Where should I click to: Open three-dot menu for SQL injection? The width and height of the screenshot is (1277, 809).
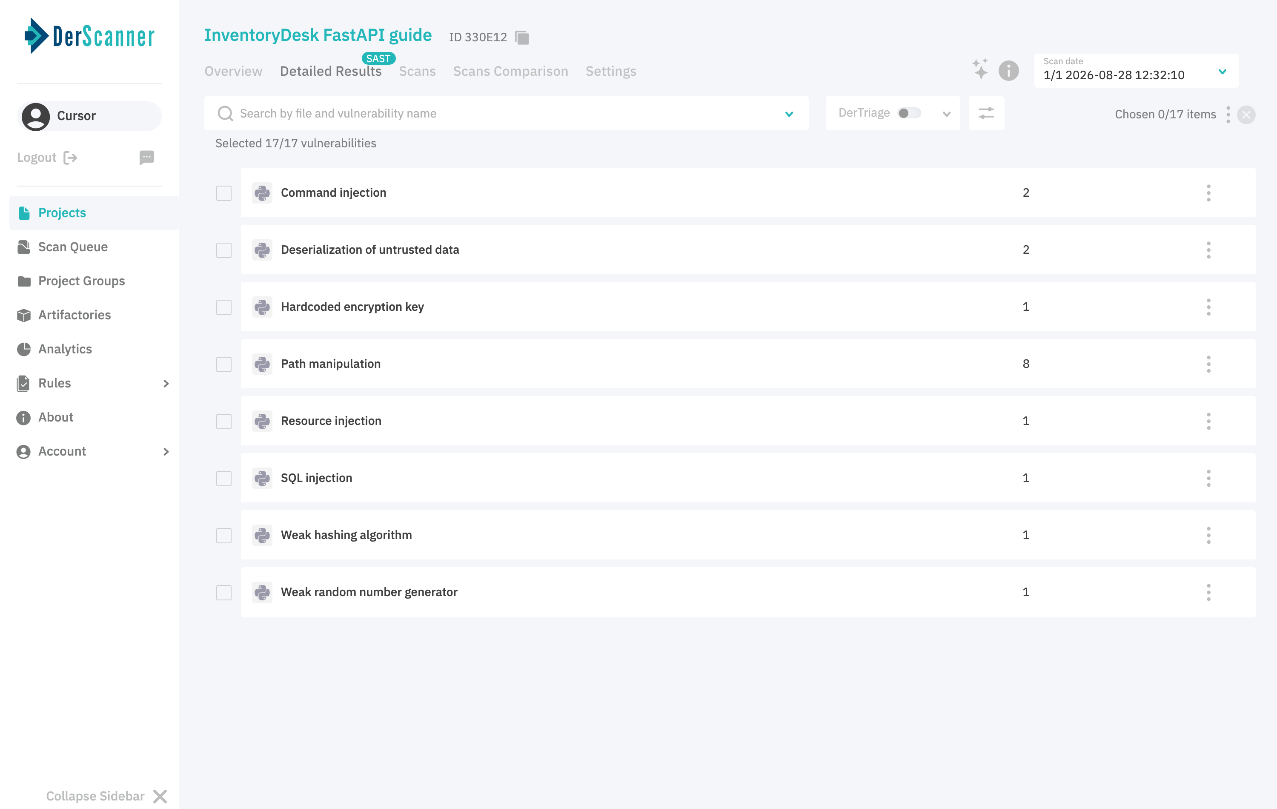1208,478
